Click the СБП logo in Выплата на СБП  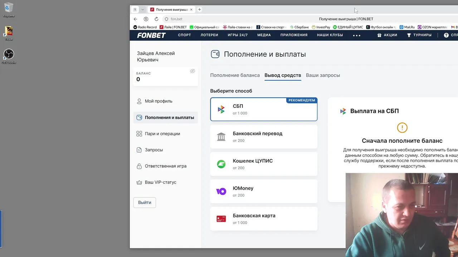point(343,111)
